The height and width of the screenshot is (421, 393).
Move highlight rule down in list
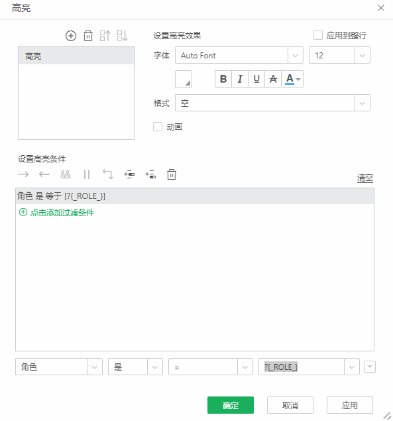click(x=123, y=36)
